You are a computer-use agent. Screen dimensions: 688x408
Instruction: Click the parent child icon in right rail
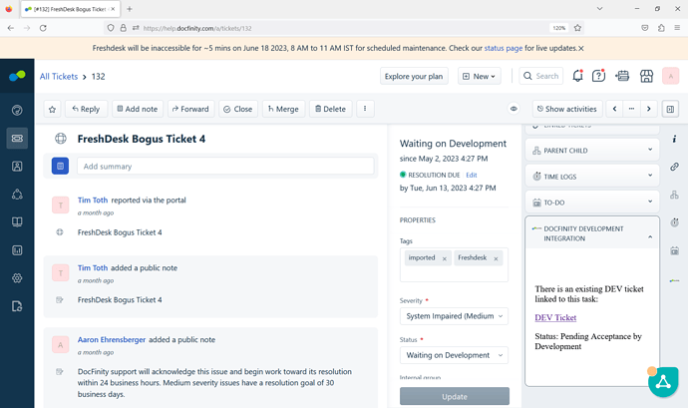coord(674,195)
